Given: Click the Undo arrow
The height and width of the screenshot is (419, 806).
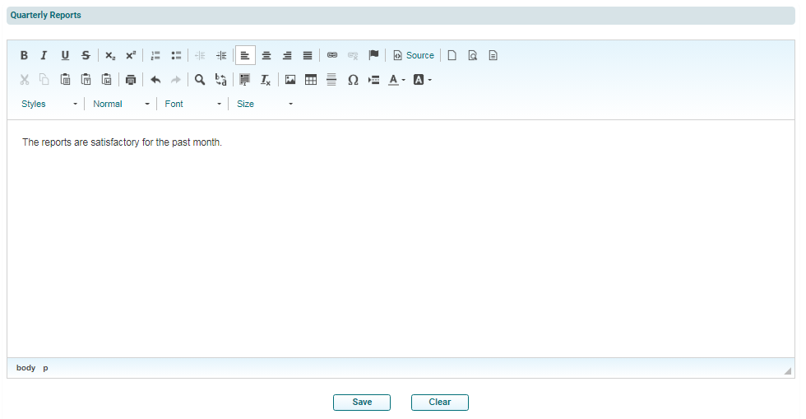Looking at the screenshot, I should coord(155,80).
